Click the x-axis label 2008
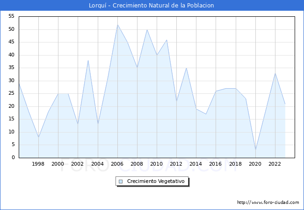The image size is (304, 210). pyautogui.click(x=137, y=164)
